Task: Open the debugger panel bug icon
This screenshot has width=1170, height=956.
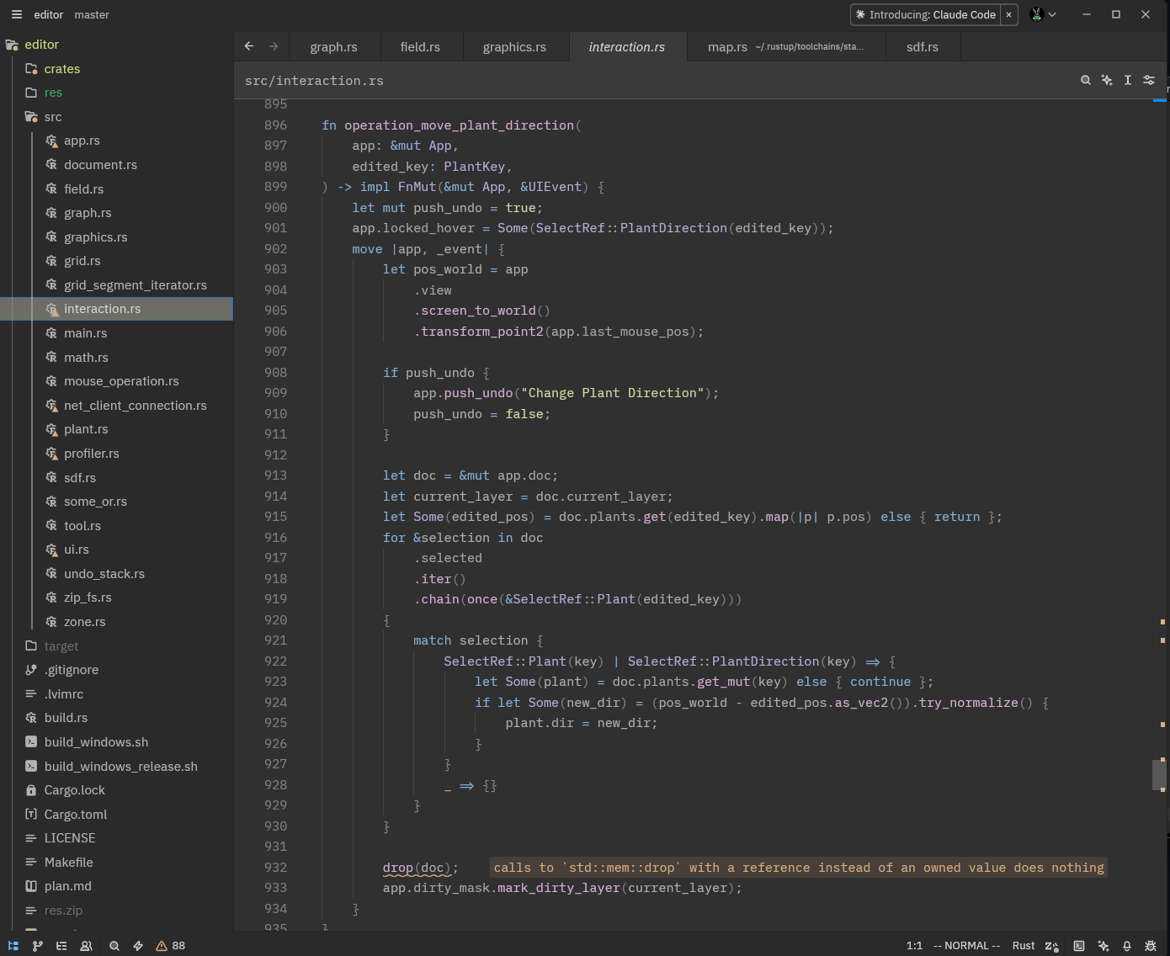Action: click(1151, 946)
